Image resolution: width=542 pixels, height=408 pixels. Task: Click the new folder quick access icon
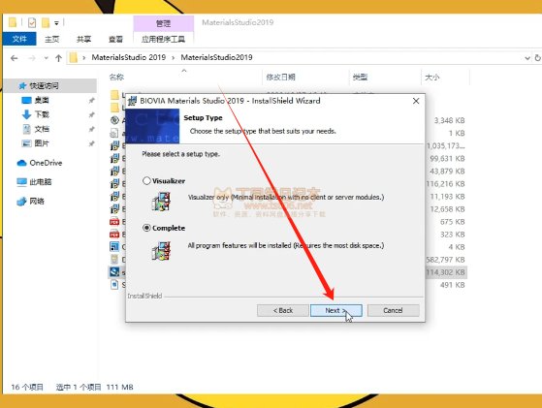point(46,23)
